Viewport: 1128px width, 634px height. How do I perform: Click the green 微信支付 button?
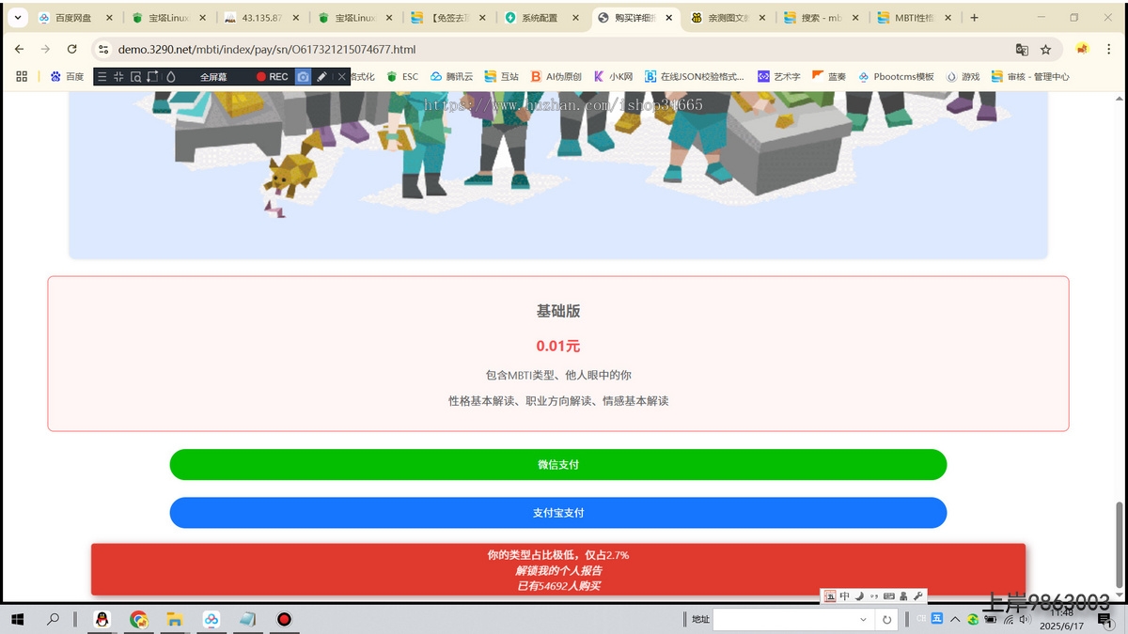point(557,465)
